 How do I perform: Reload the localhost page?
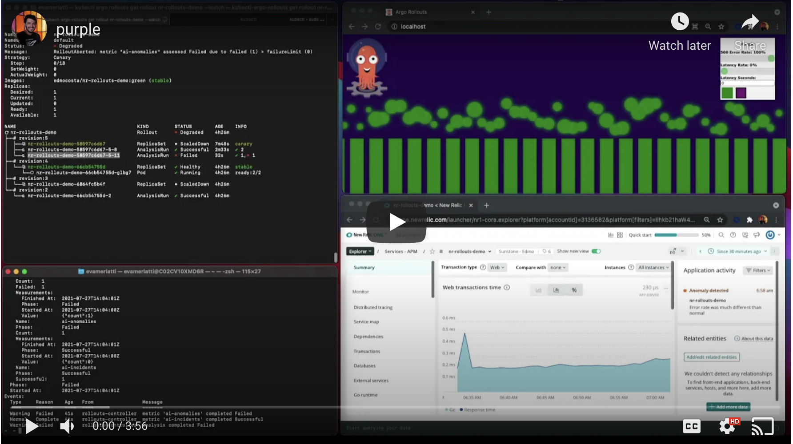[378, 27]
